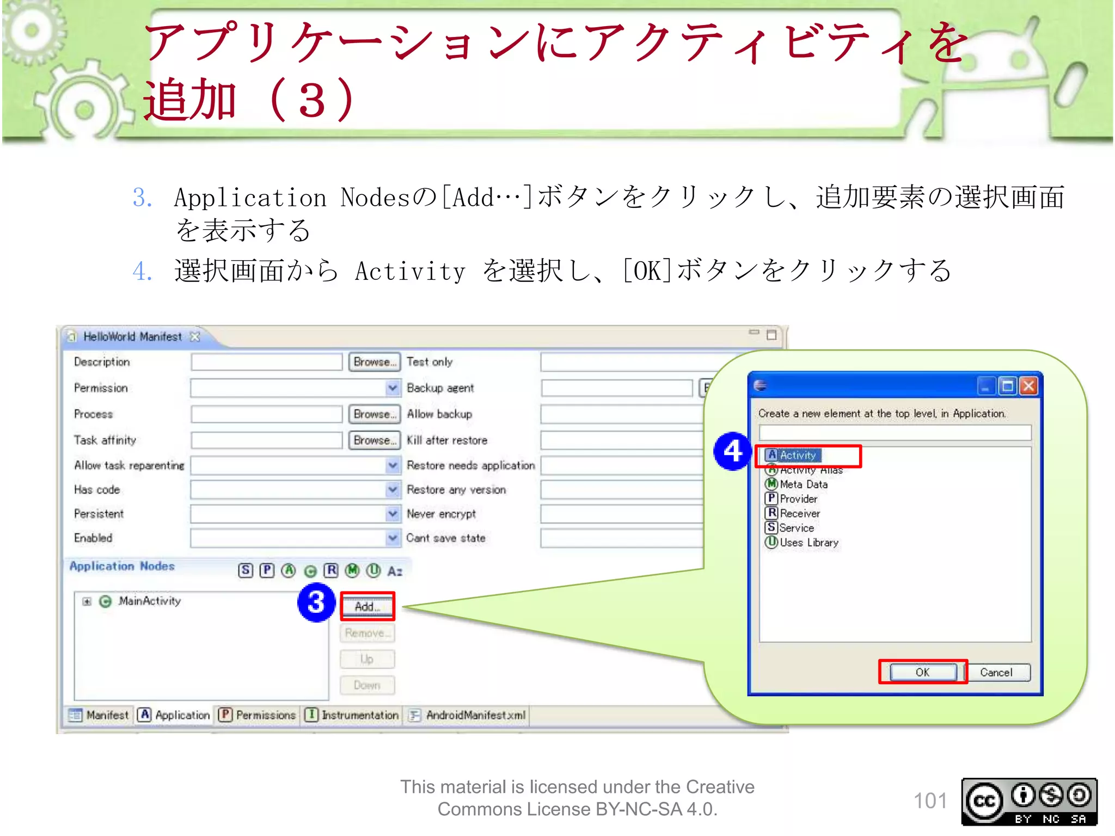Screen dimensions: 1115x836
Task: Click the Down button
Action: point(367,685)
